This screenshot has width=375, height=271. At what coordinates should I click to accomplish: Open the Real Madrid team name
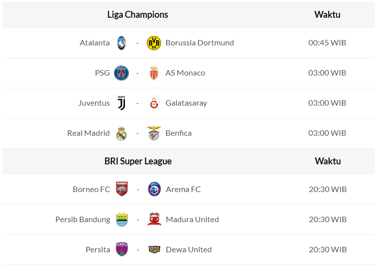(x=88, y=133)
